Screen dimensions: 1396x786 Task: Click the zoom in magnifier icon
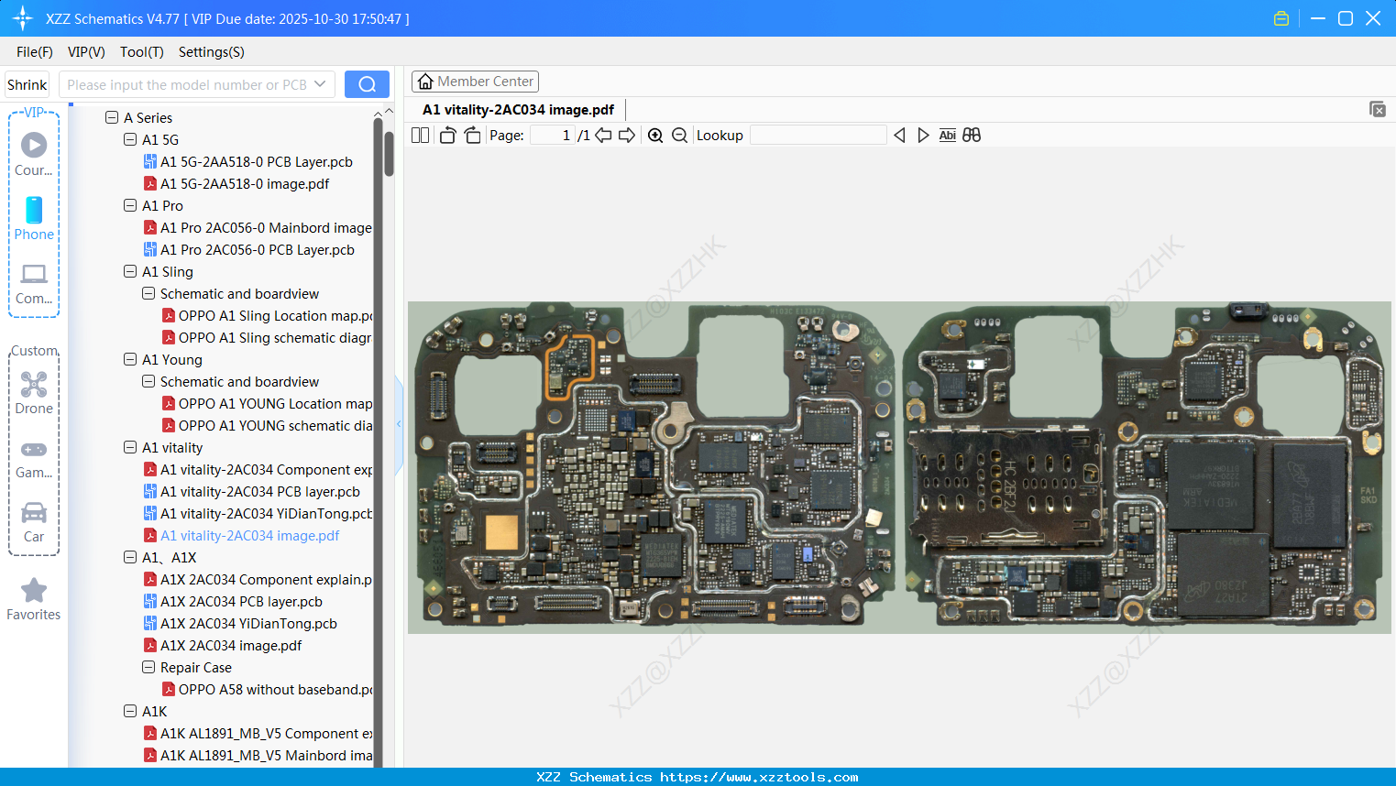click(x=655, y=136)
